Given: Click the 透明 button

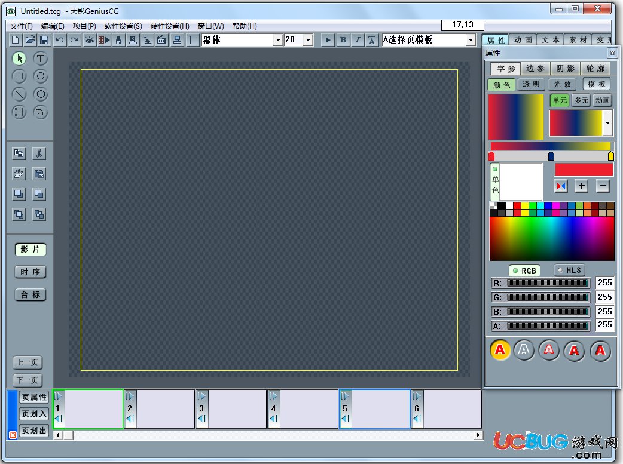Looking at the screenshot, I should point(531,85).
